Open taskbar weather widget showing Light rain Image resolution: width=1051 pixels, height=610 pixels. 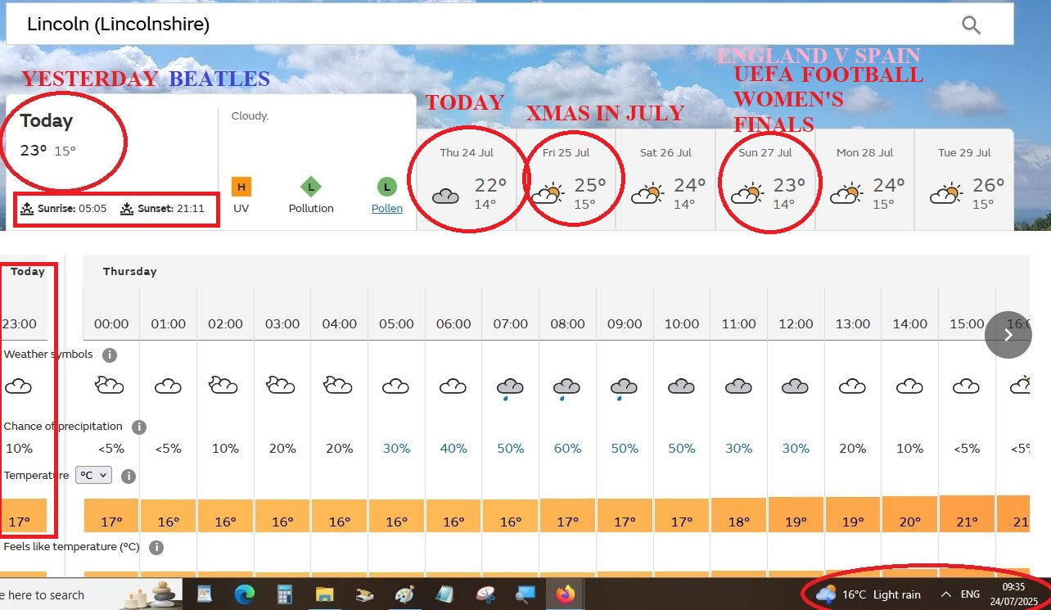coord(868,594)
